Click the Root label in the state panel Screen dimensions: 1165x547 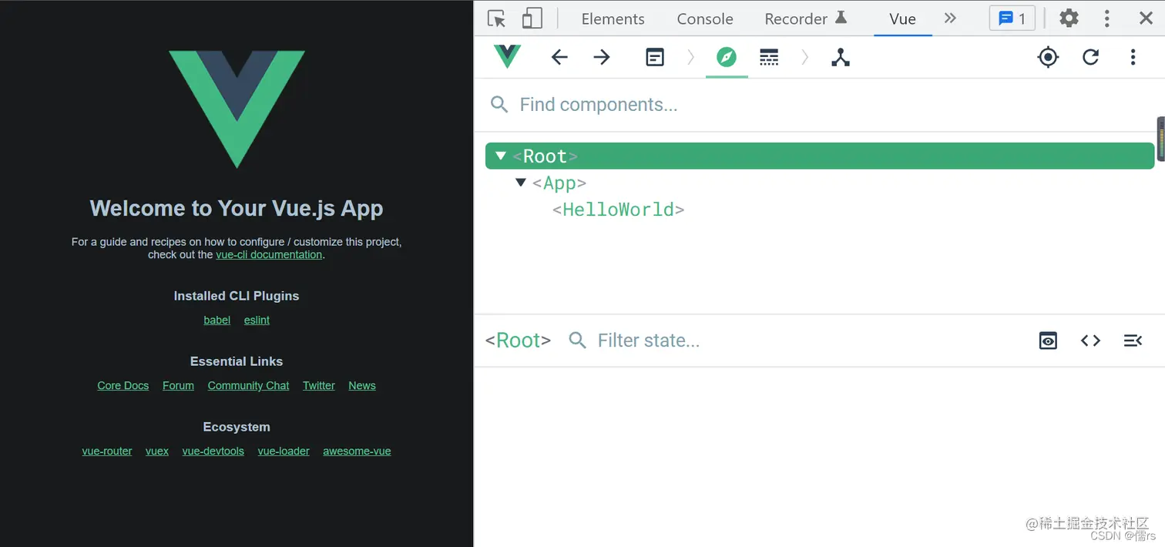click(x=519, y=341)
